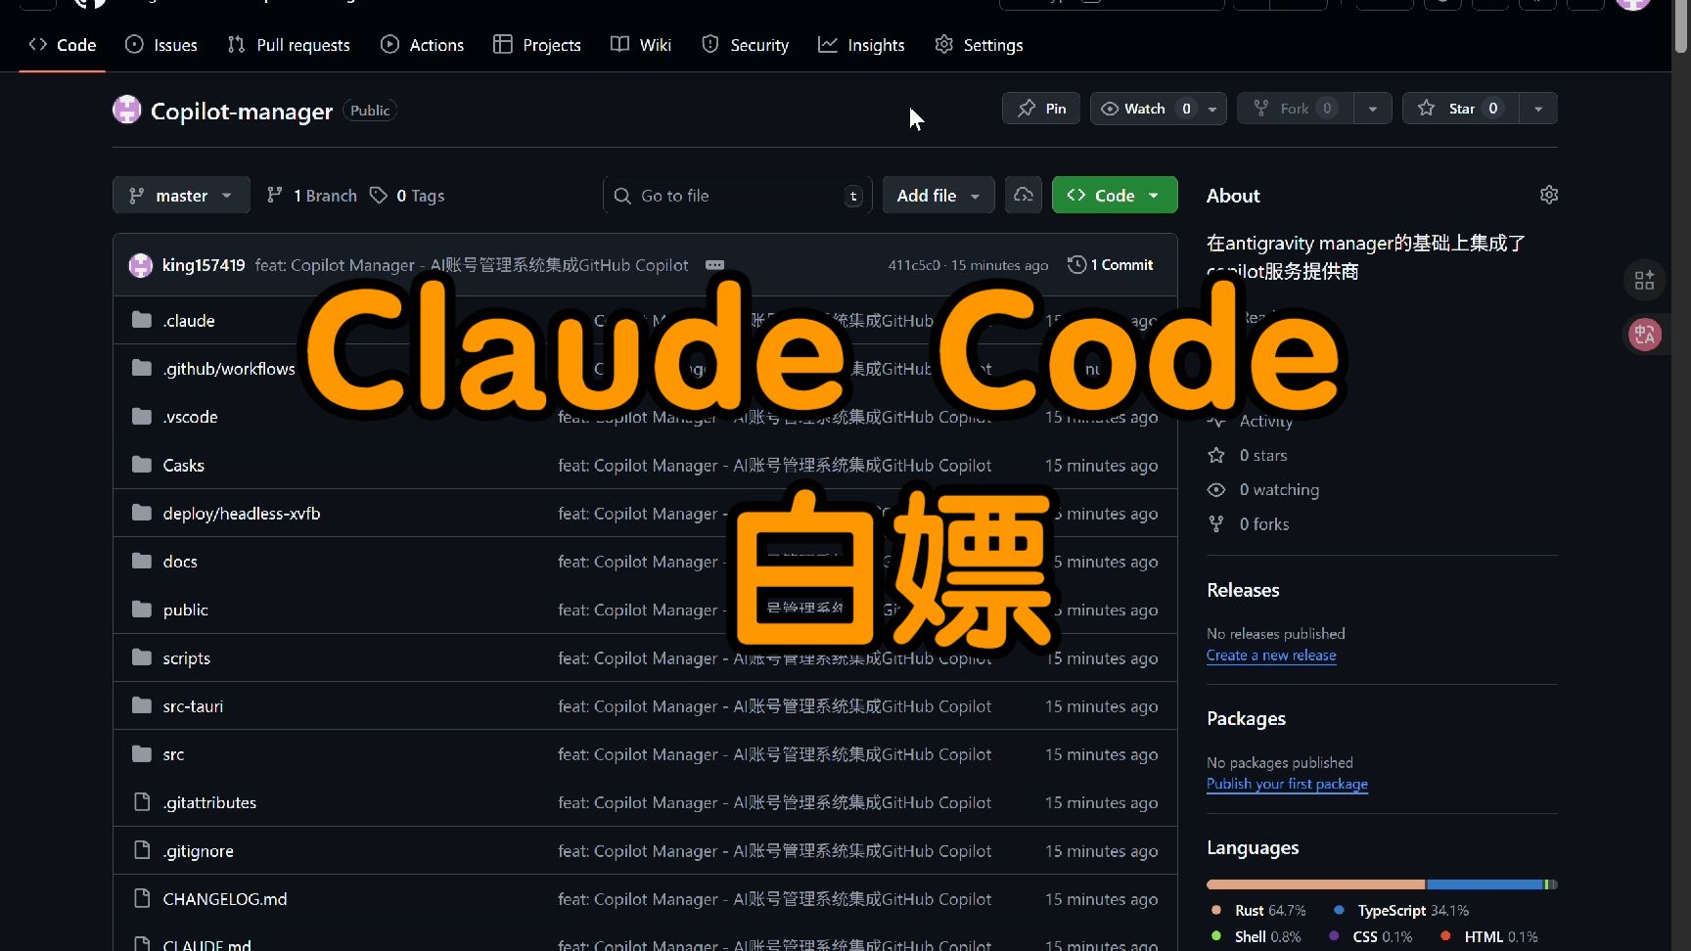Open the src-tauri folder name link
The image size is (1691, 951).
193,706
